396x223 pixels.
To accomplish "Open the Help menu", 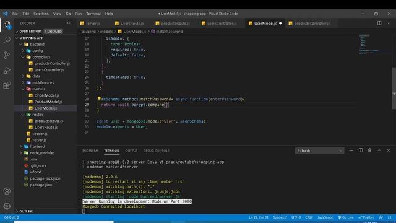I will [109, 14].
